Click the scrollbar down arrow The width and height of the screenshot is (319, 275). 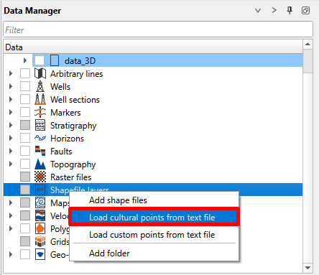tap(308, 268)
